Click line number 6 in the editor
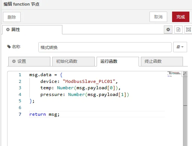192x146 pixels. (20, 108)
